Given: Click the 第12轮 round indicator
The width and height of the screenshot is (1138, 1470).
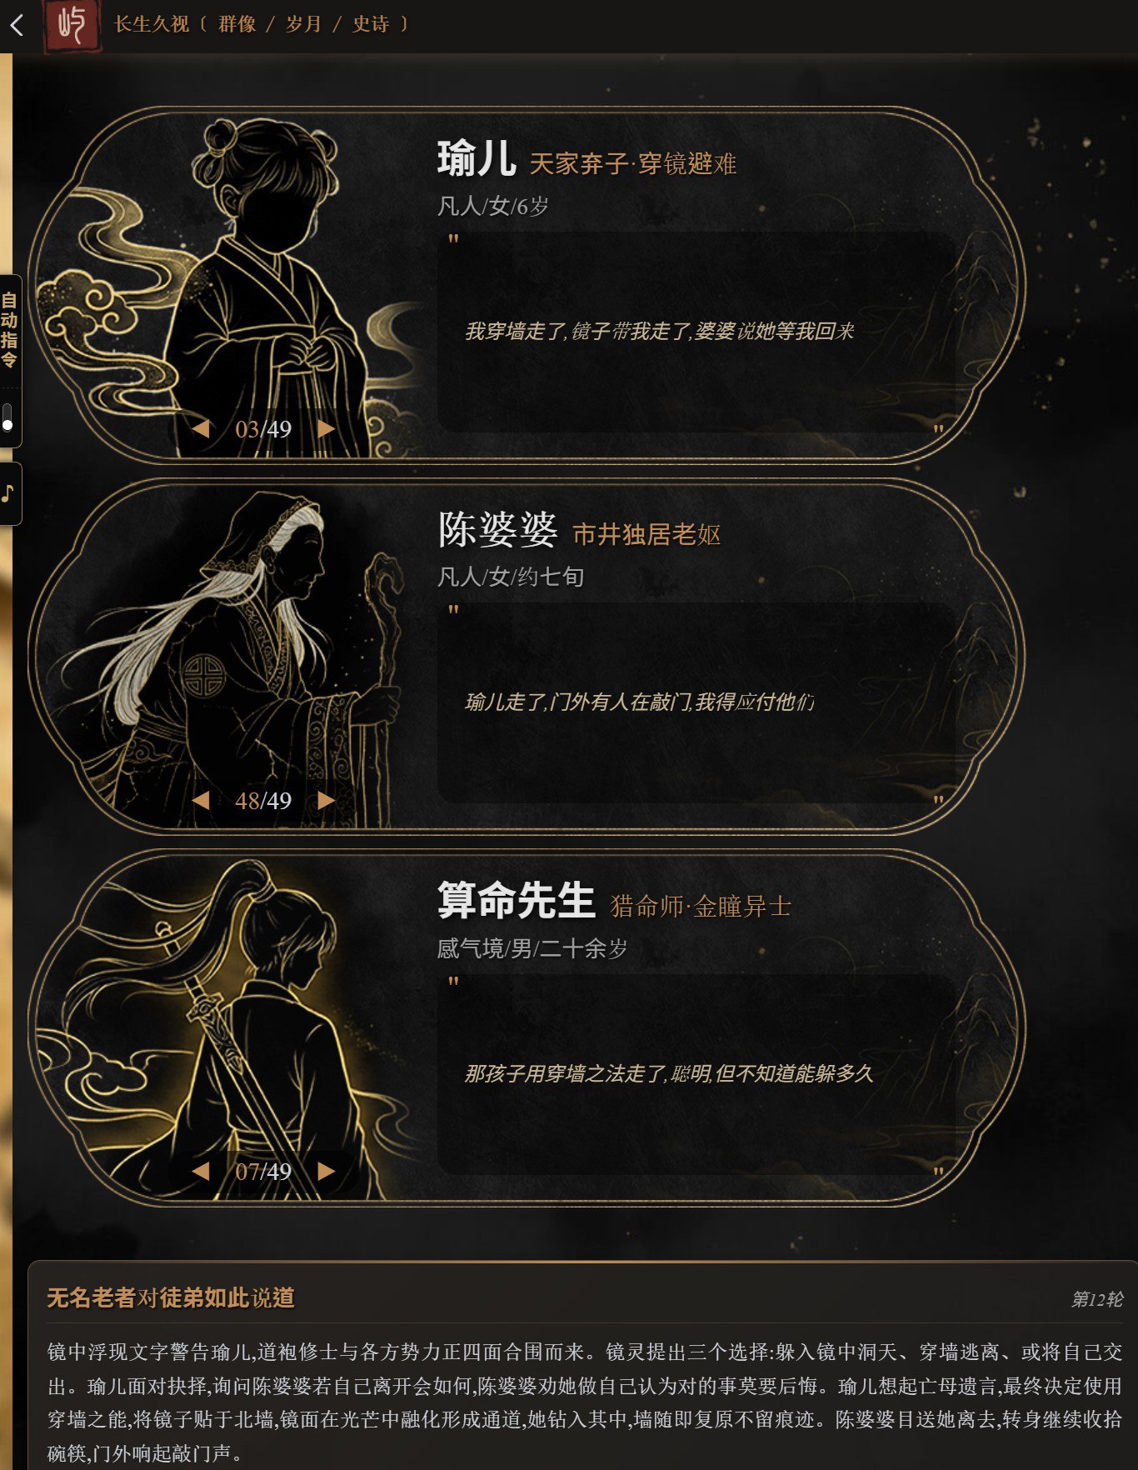Looking at the screenshot, I should coord(1096,1299).
